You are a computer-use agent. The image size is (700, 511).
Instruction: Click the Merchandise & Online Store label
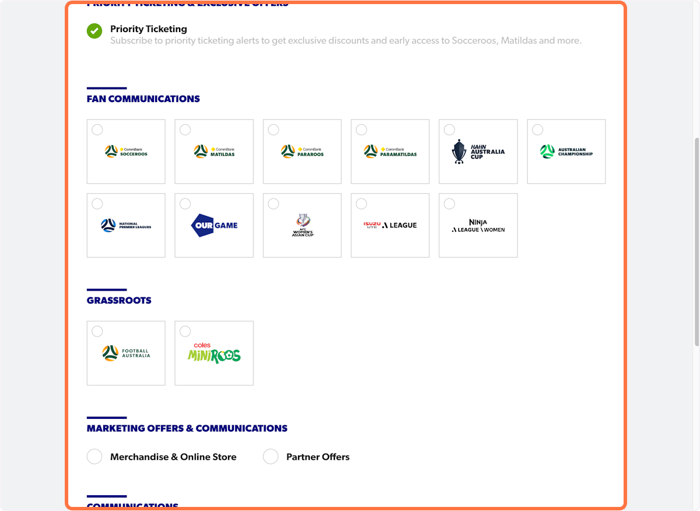click(173, 457)
